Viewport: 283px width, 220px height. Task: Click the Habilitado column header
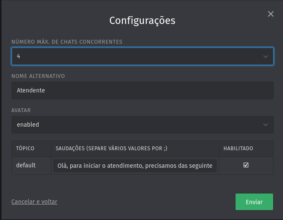pos(238,149)
